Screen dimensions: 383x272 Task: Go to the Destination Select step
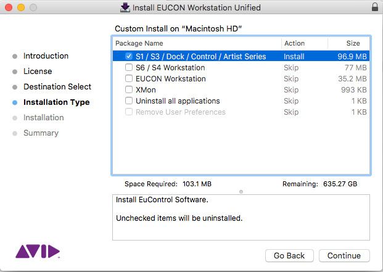click(x=57, y=87)
